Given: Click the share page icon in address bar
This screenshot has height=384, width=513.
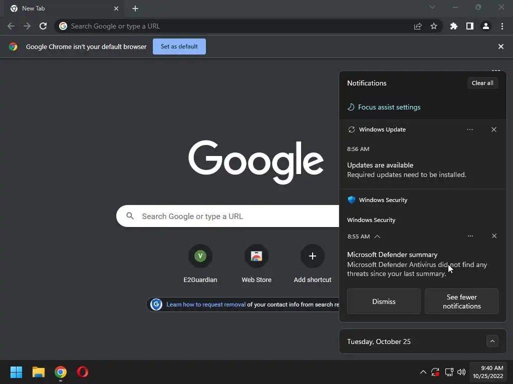Looking at the screenshot, I should (418, 26).
